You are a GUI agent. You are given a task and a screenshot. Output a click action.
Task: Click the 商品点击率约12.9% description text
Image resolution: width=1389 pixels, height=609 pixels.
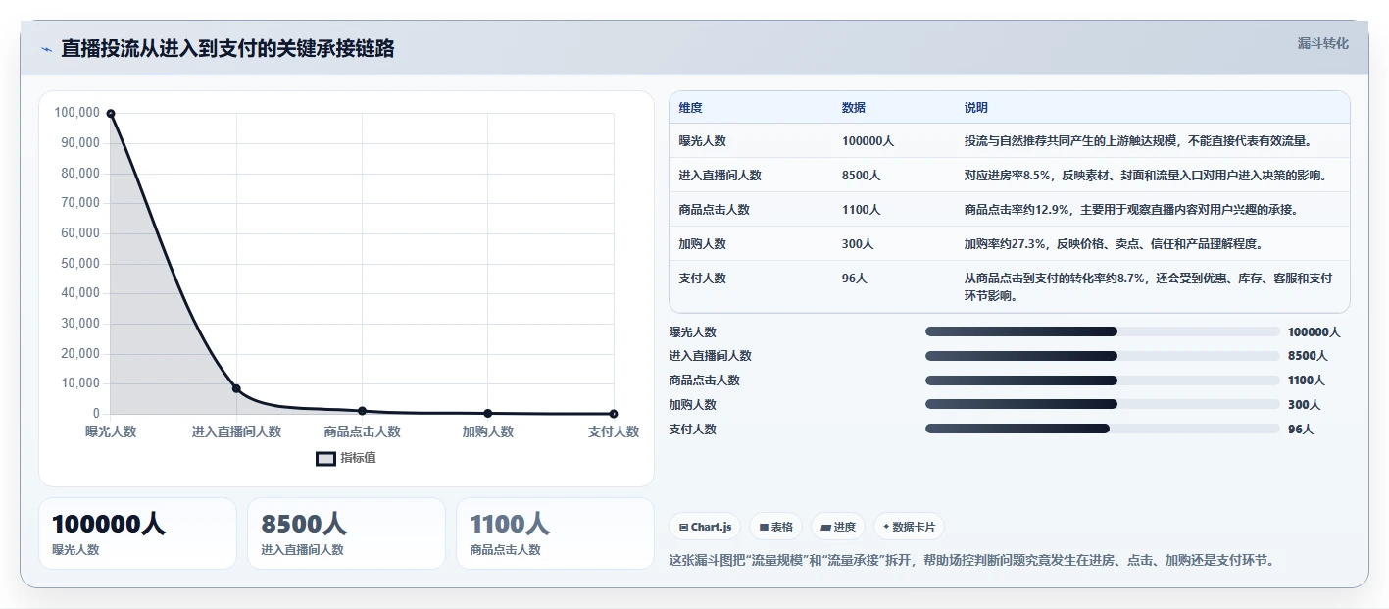pyautogui.click(x=1131, y=210)
